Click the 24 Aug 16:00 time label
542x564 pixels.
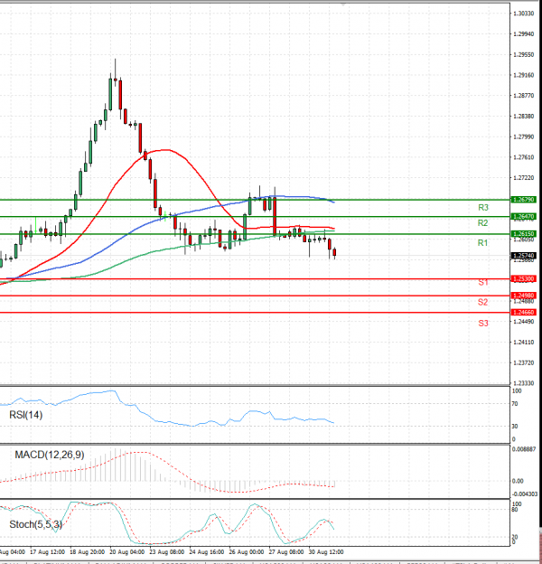(x=206, y=551)
